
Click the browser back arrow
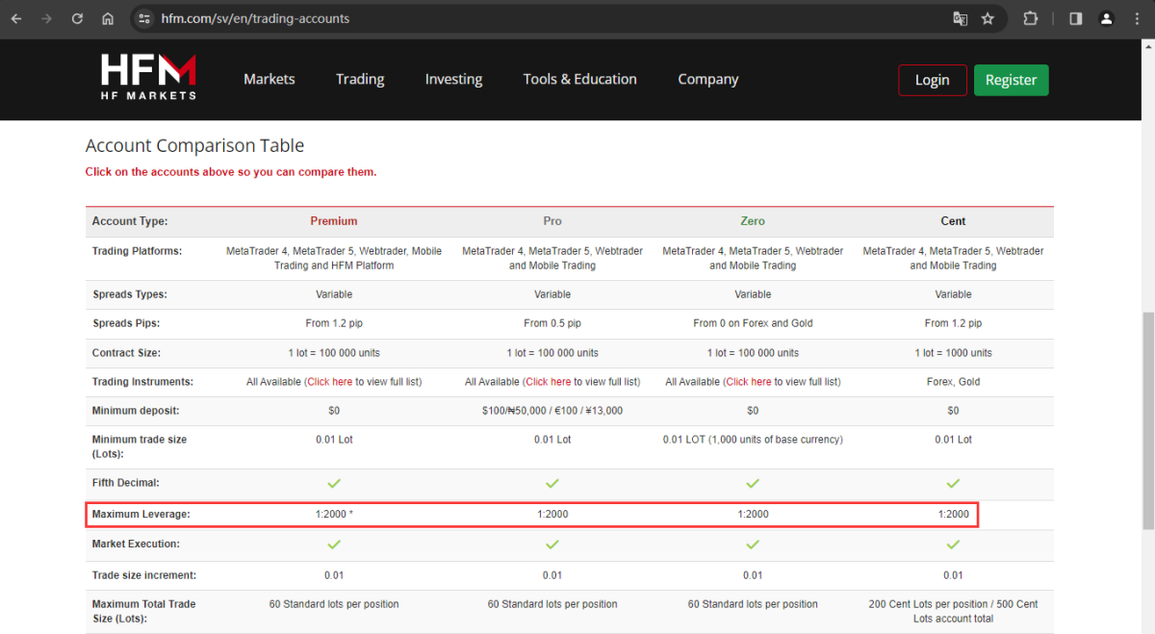coord(16,18)
